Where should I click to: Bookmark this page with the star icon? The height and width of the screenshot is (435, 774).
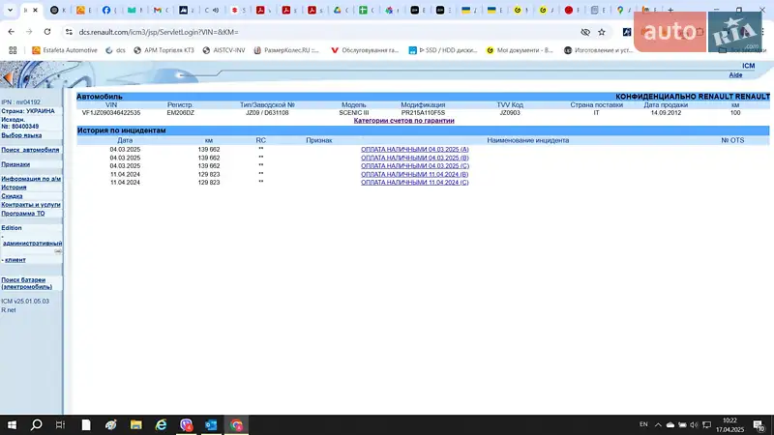[601, 31]
